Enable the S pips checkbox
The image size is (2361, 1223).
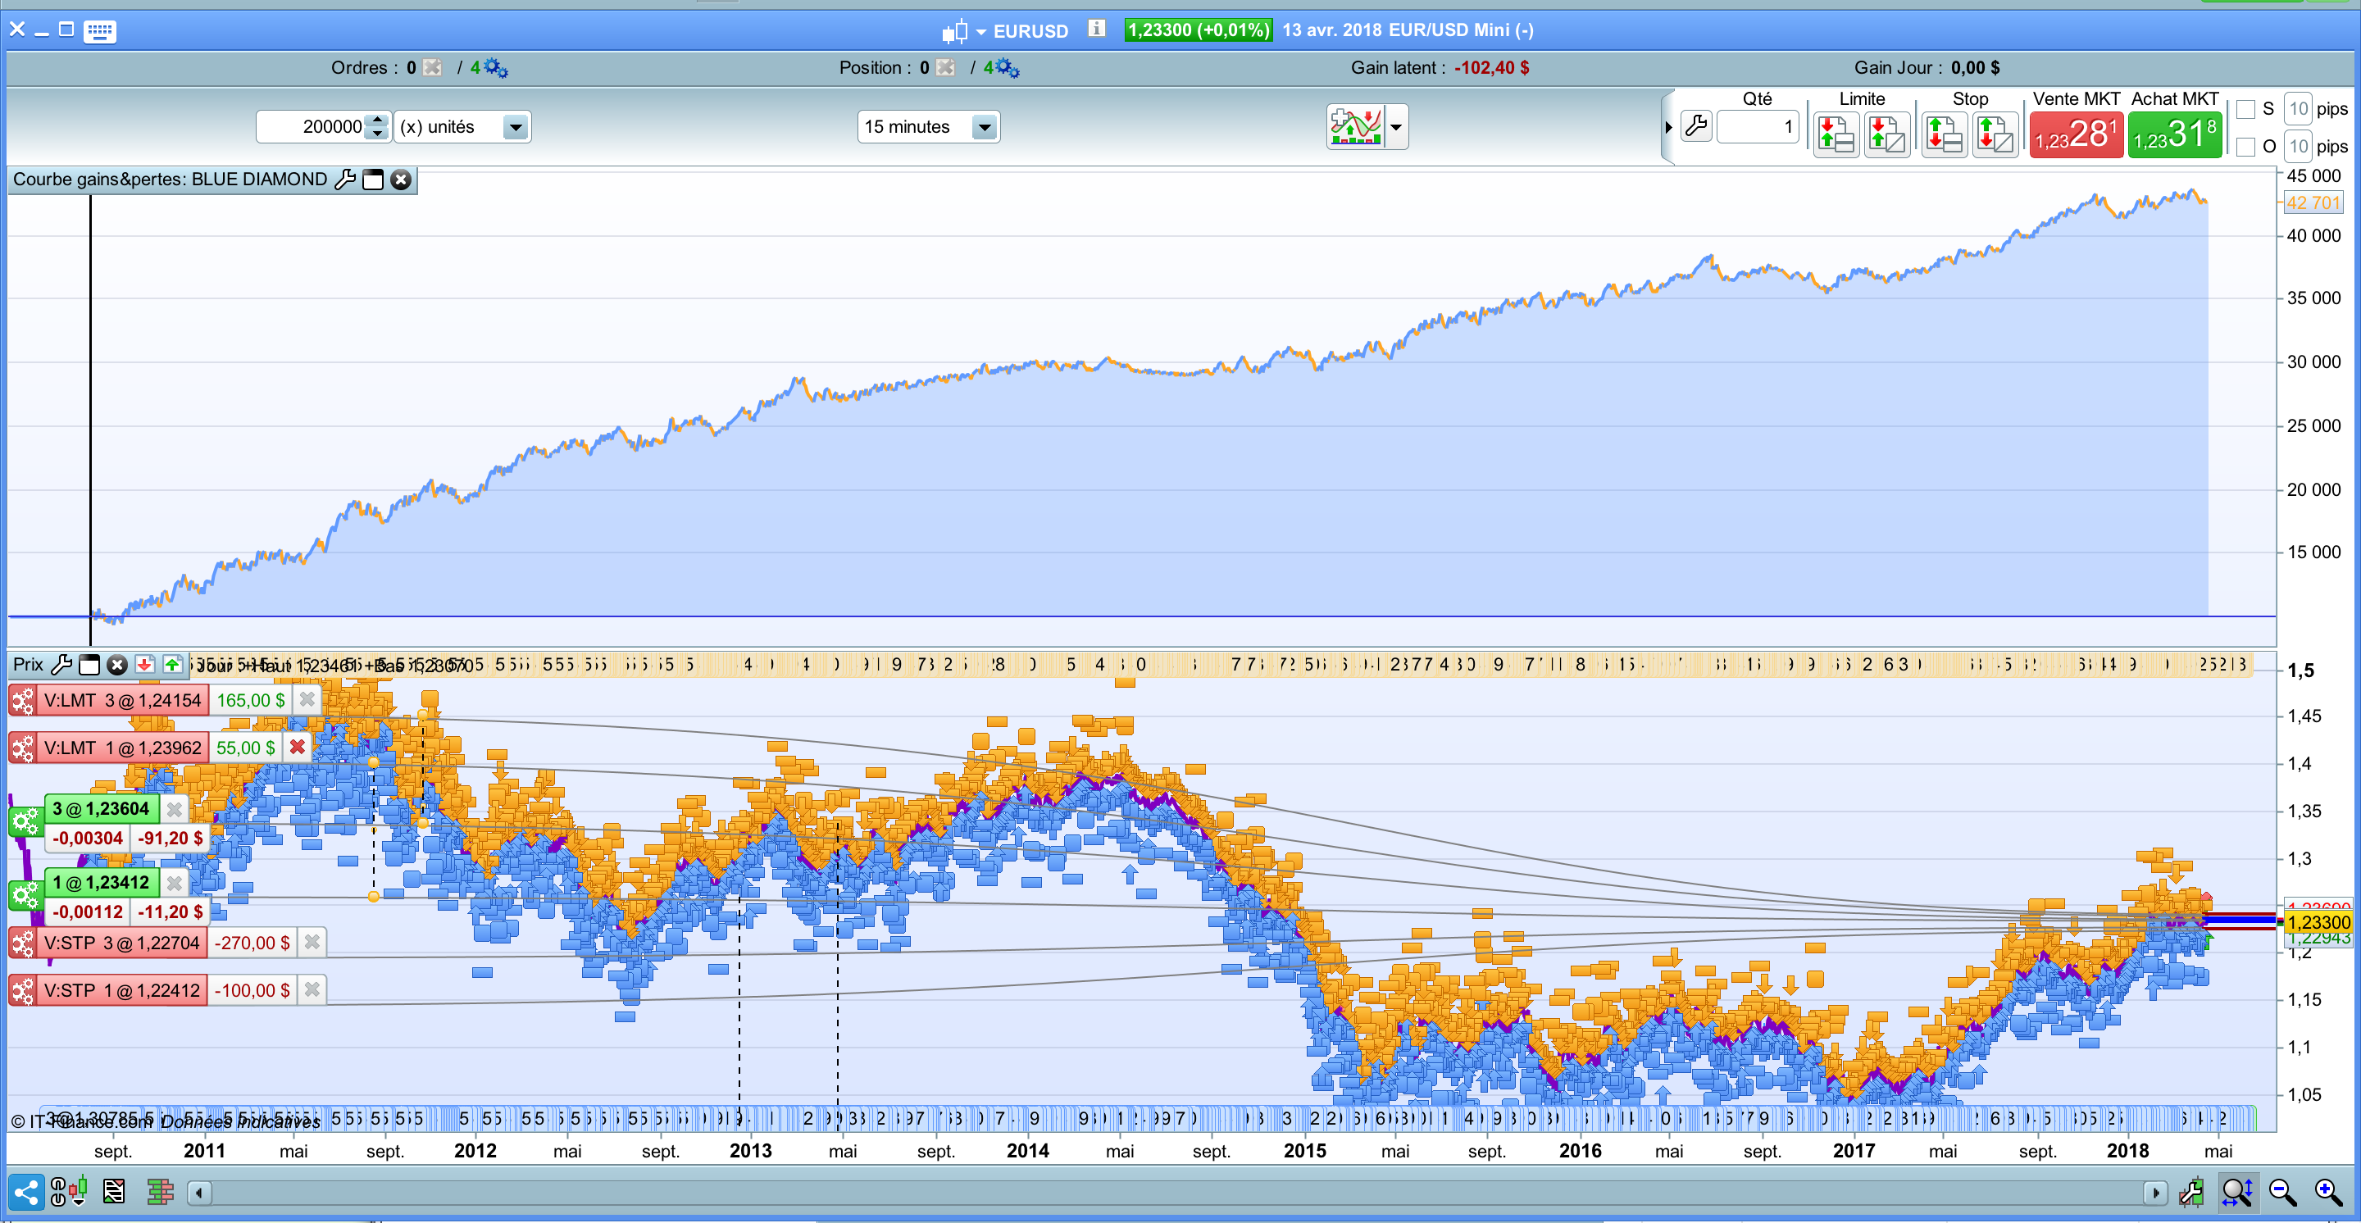tap(2245, 110)
